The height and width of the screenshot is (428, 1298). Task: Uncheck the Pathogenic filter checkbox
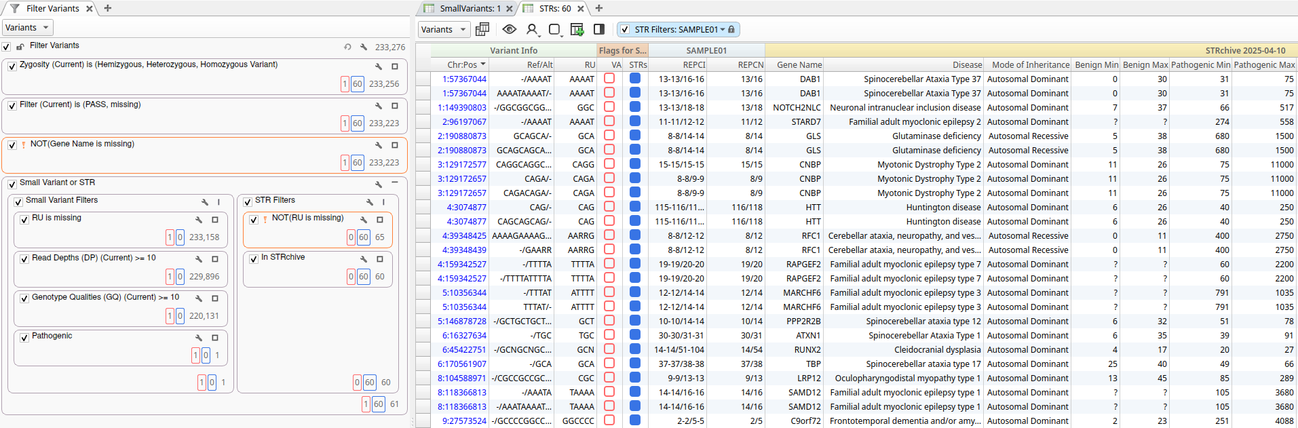24,338
